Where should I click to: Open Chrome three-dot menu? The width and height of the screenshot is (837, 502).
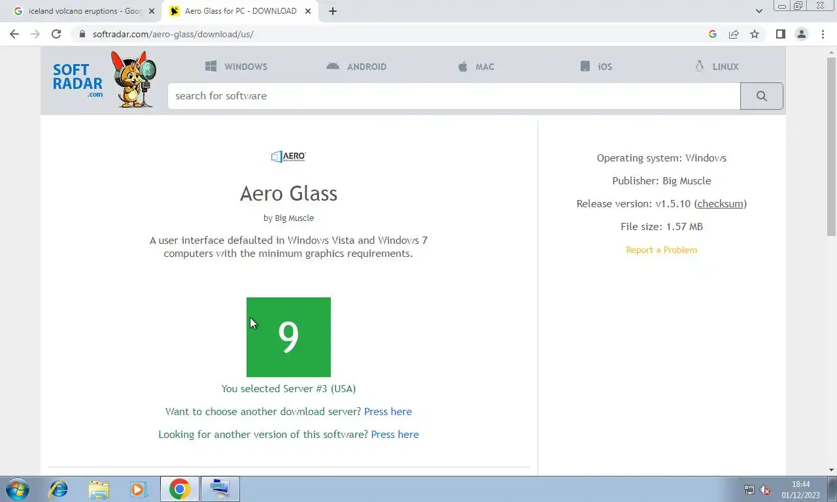[823, 34]
